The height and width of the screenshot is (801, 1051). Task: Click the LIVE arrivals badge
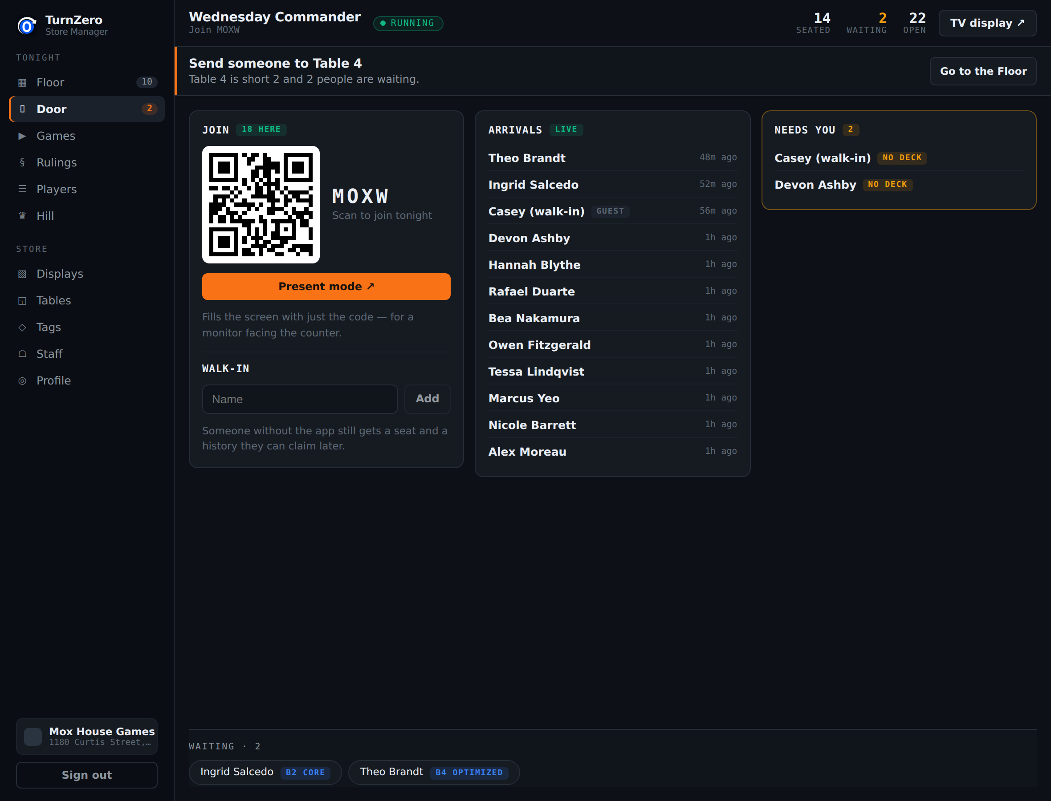pos(566,129)
